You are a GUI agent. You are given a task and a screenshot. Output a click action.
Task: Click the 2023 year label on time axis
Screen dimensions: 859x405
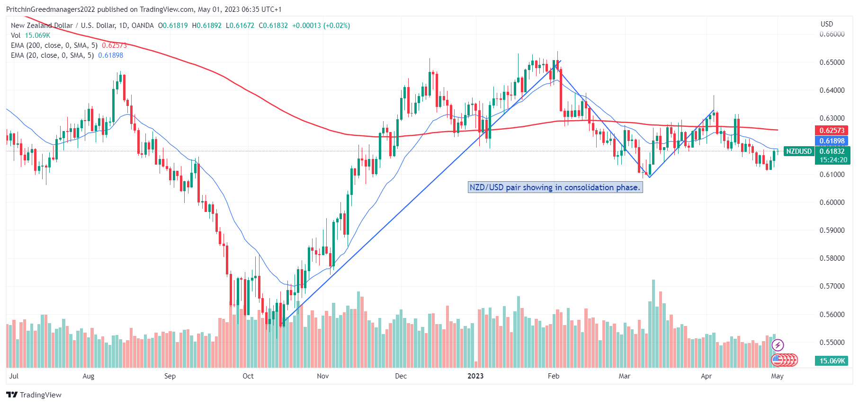tap(475, 376)
